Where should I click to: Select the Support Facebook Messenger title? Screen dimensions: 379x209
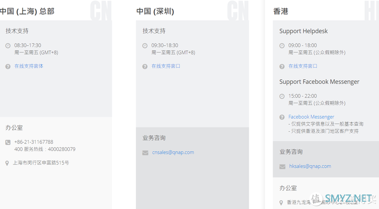tap(319, 82)
